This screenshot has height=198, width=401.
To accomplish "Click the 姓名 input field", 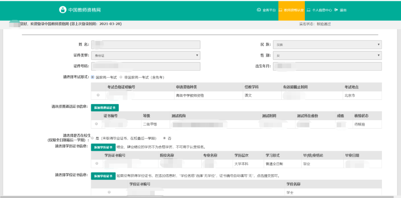I will tap(146, 45).
